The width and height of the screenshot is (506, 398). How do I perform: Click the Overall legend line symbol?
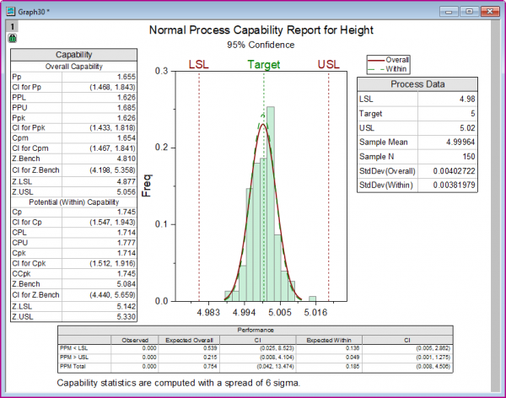[x=376, y=60]
